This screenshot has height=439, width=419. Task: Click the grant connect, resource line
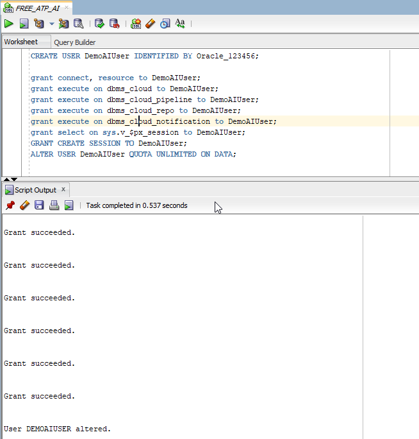(x=115, y=78)
